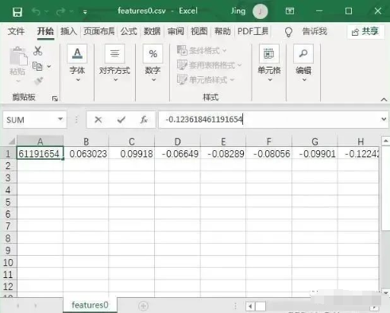Open 套用表格格式 table formats
This screenshot has width=390, height=313.
(210, 65)
